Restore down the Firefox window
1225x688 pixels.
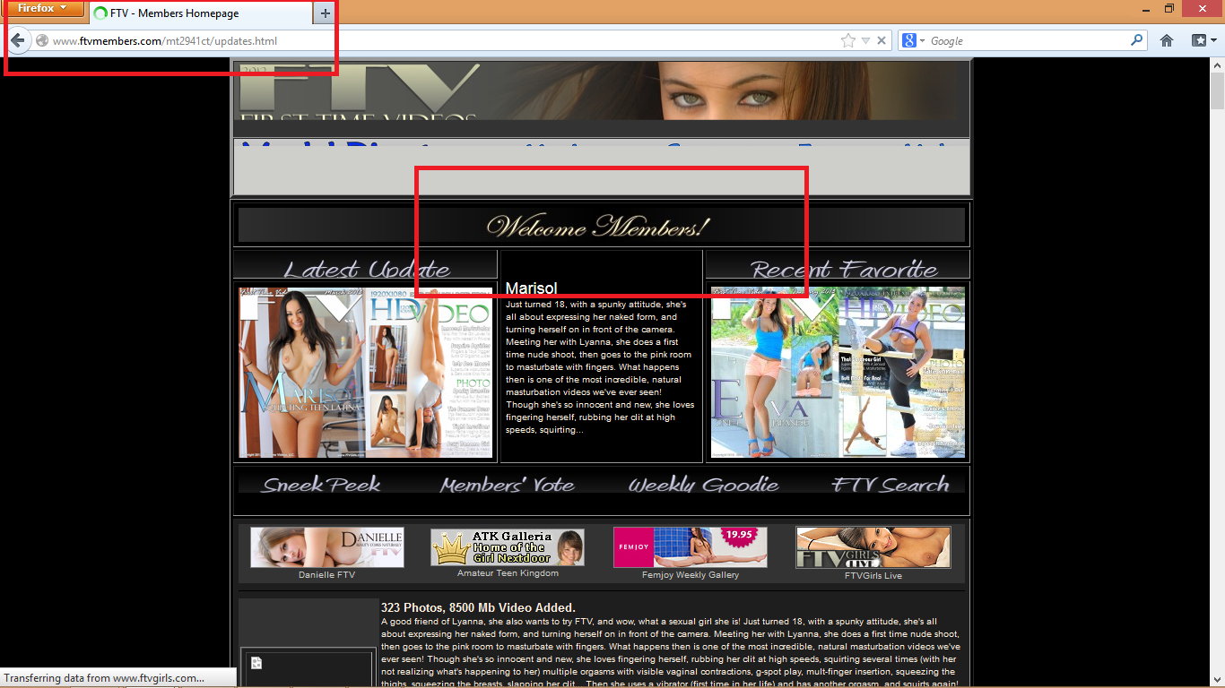[1169, 8]
